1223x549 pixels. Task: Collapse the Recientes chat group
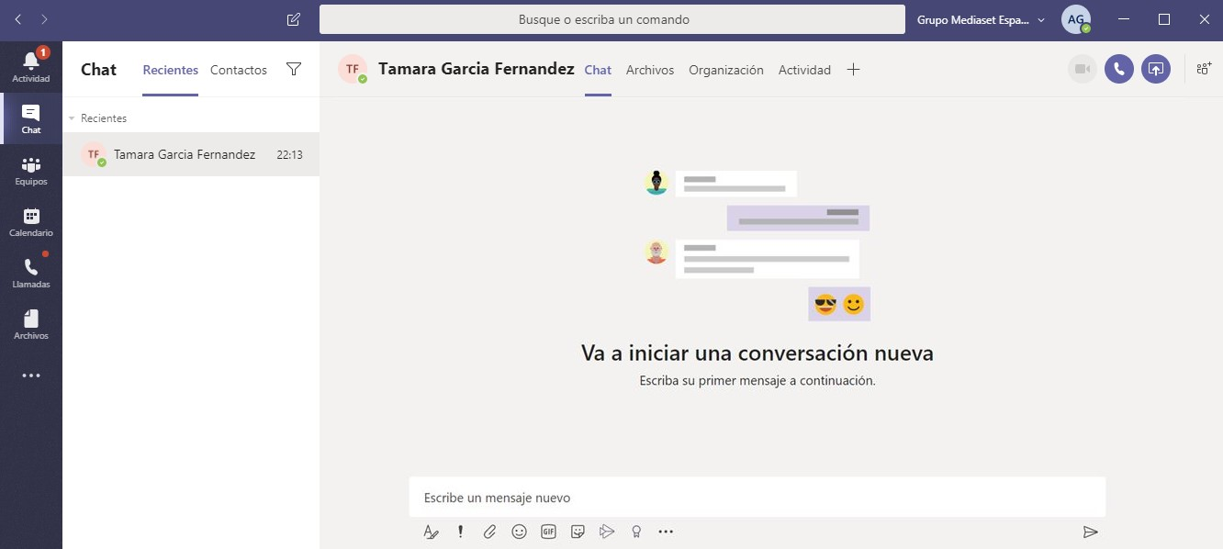coord(73,118)
